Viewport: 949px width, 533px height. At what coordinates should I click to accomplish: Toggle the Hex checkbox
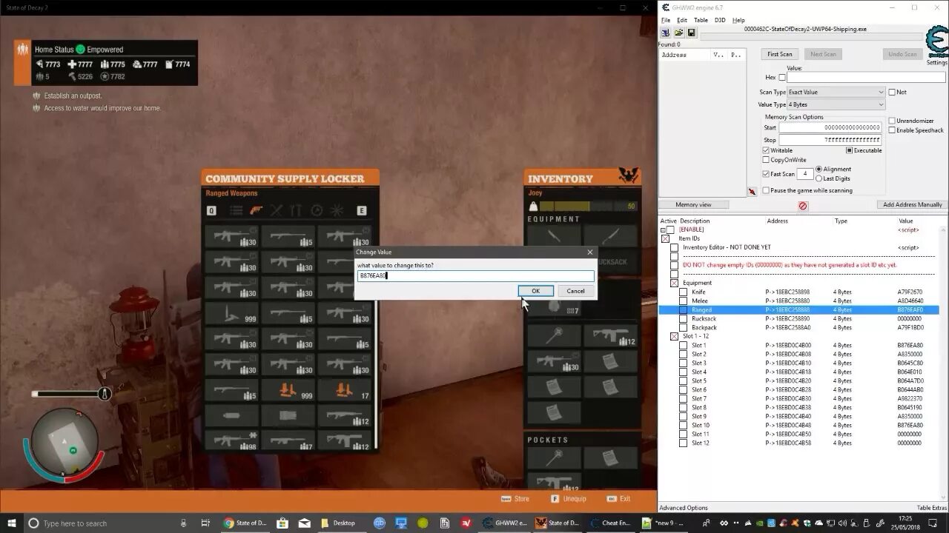click(782, 77)
